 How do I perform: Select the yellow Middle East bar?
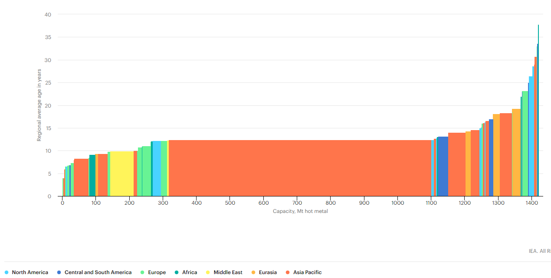click(x=122, y=173)
